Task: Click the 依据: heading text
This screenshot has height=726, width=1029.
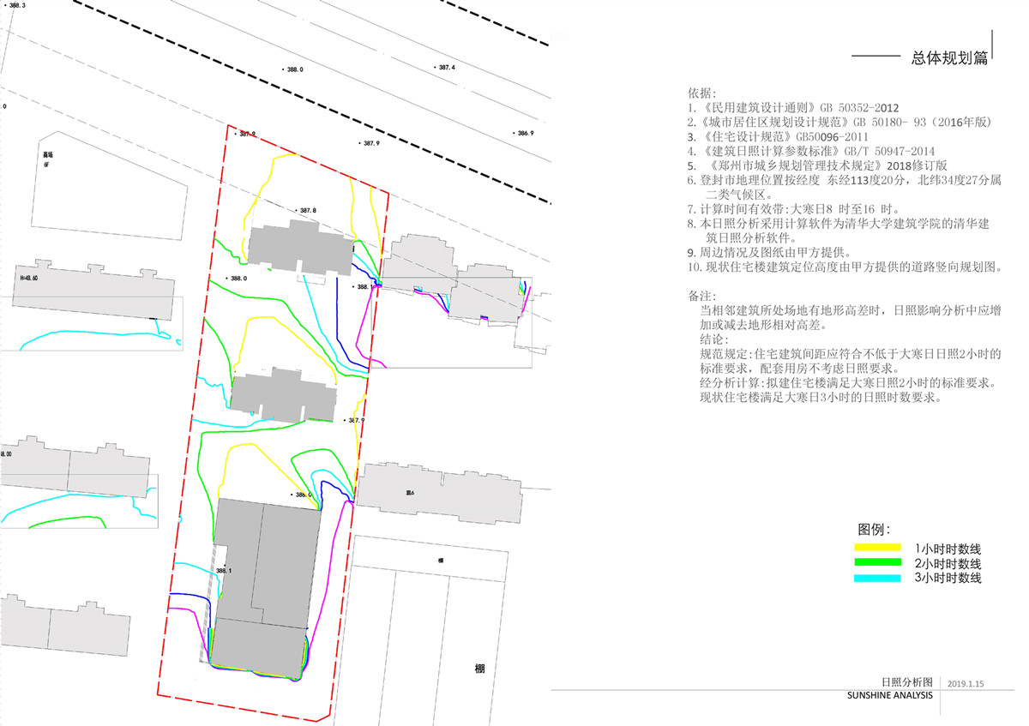Action: (701, 93)
